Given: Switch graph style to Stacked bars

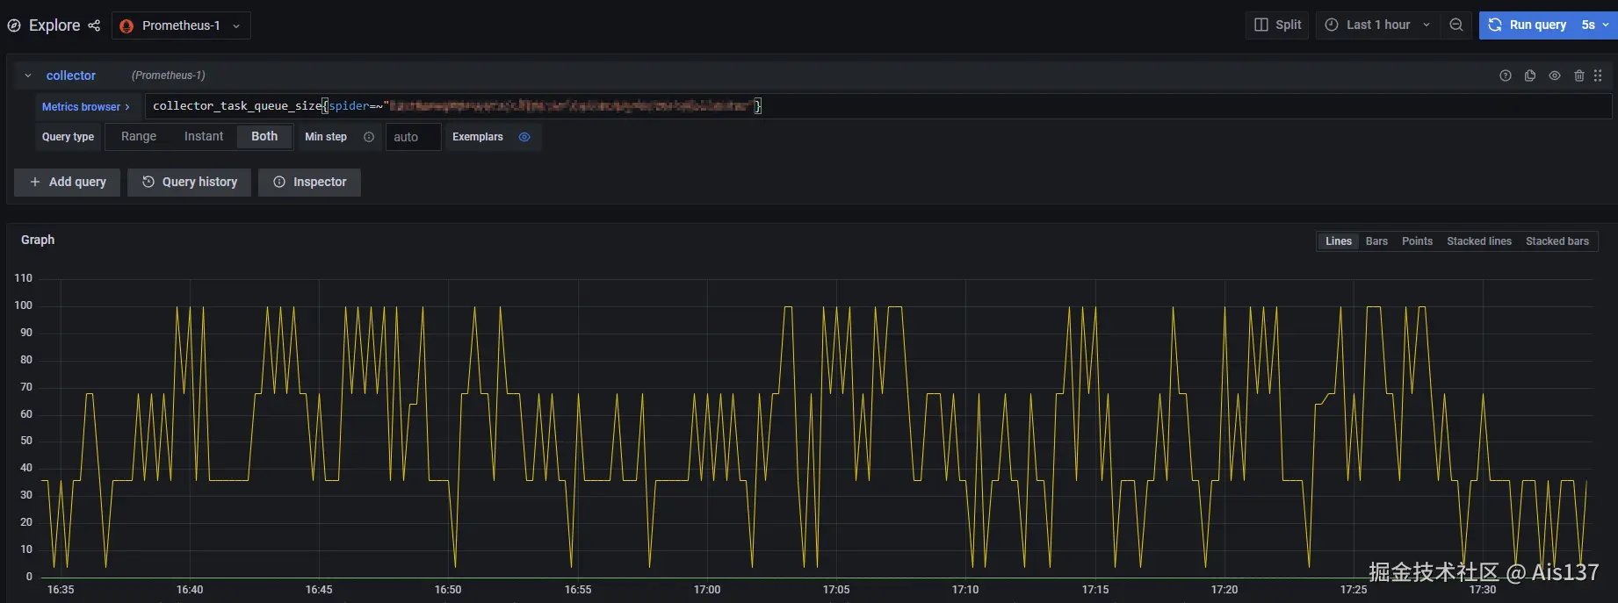Looking at the screenshot, I should pyautogui.click(x=1557, y=241).
